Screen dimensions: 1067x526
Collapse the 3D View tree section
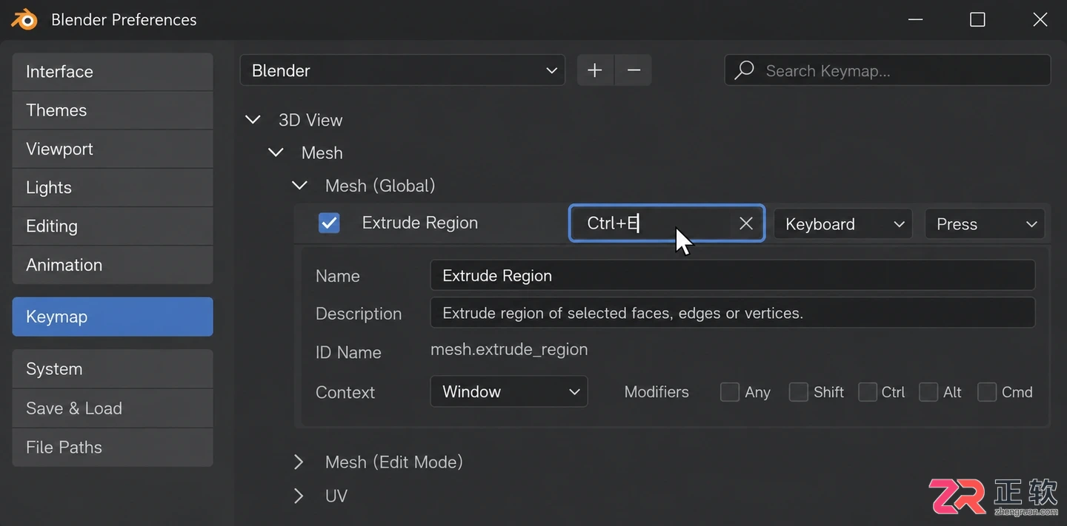(x=253, y=120)
